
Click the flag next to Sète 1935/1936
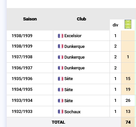pos(61,79)
